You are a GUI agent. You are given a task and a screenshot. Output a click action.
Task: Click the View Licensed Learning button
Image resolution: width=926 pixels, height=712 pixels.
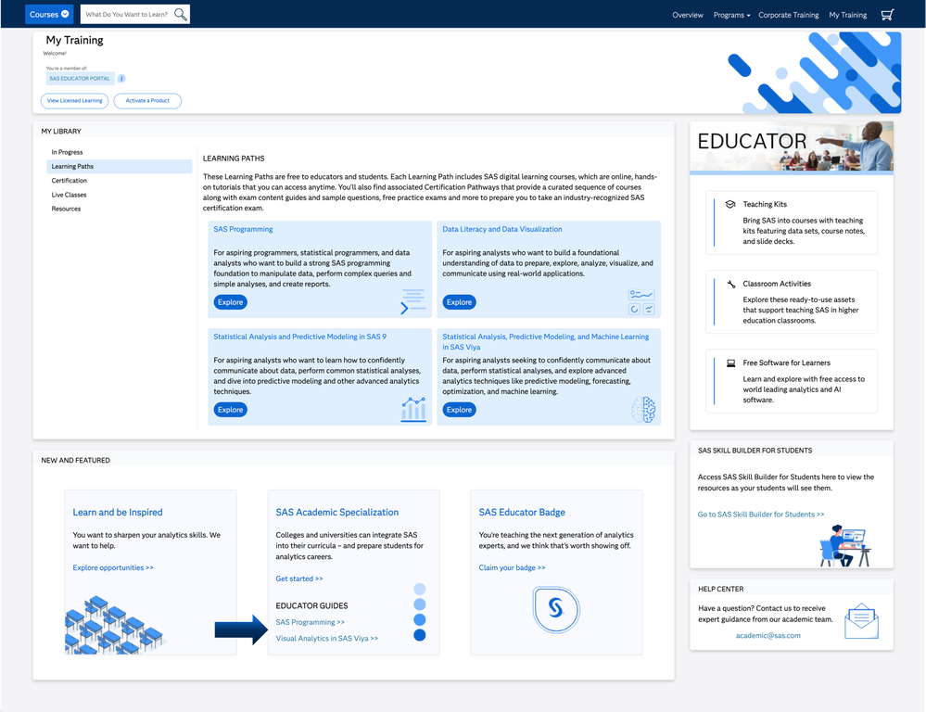74,101
